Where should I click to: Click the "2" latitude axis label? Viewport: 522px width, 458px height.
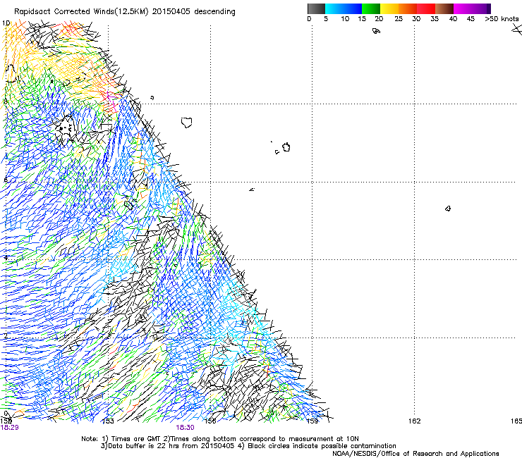tap(6, 336)
